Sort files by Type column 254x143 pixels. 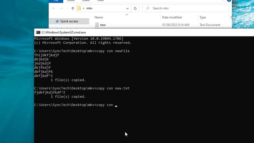[x=203, y=17]
